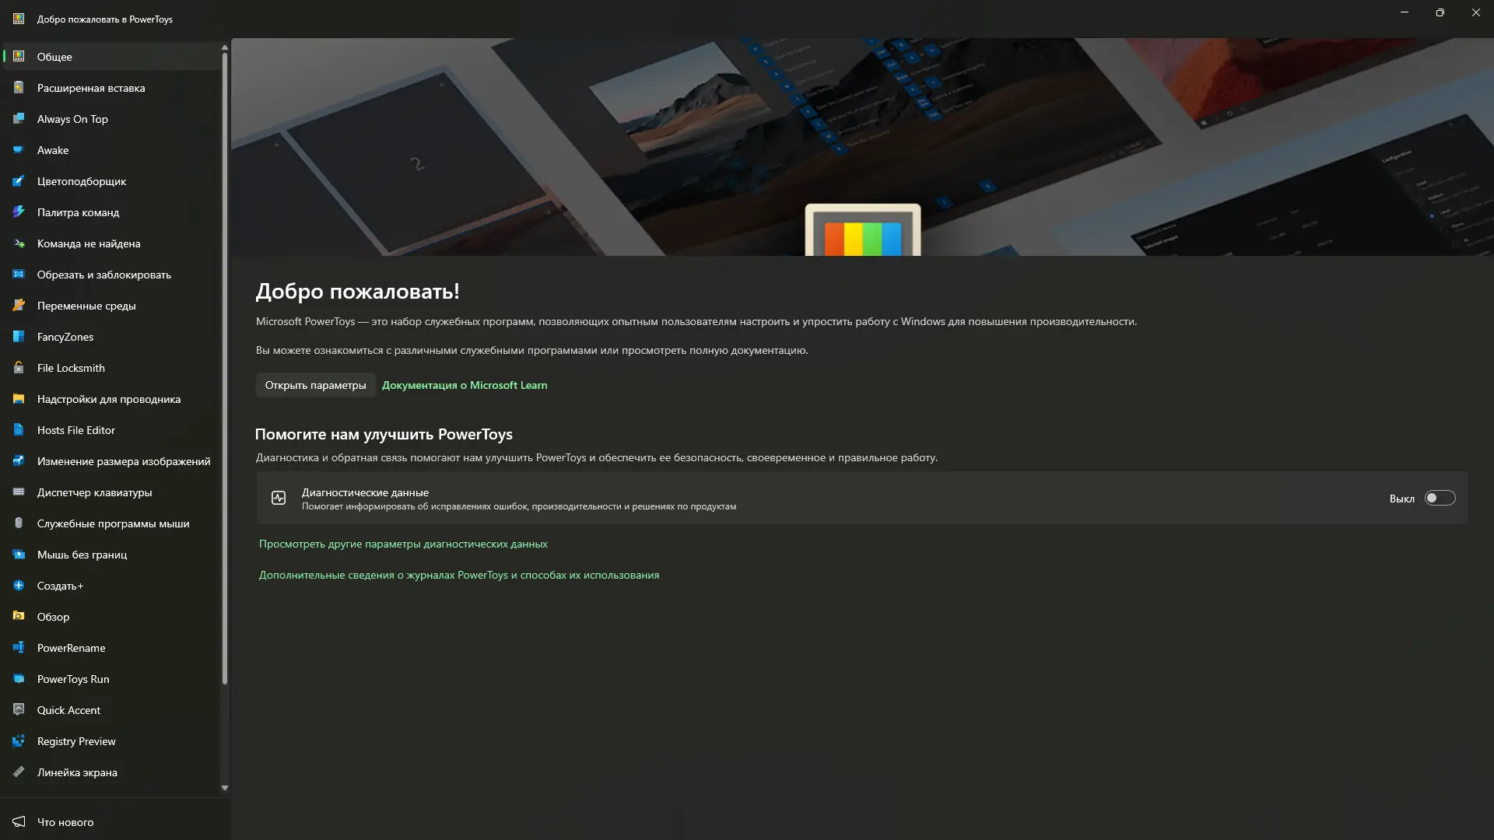Viewport: 1494px width, 840px height.
Task: Click the PowerToys logo image in banner
Action: [x=862, y=231]
